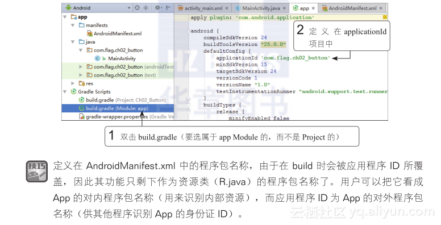Image resolution: width=441 pixels, height=225 pixels.
Task: Open the project panel gear settings
Action: [x=158, y=8]
